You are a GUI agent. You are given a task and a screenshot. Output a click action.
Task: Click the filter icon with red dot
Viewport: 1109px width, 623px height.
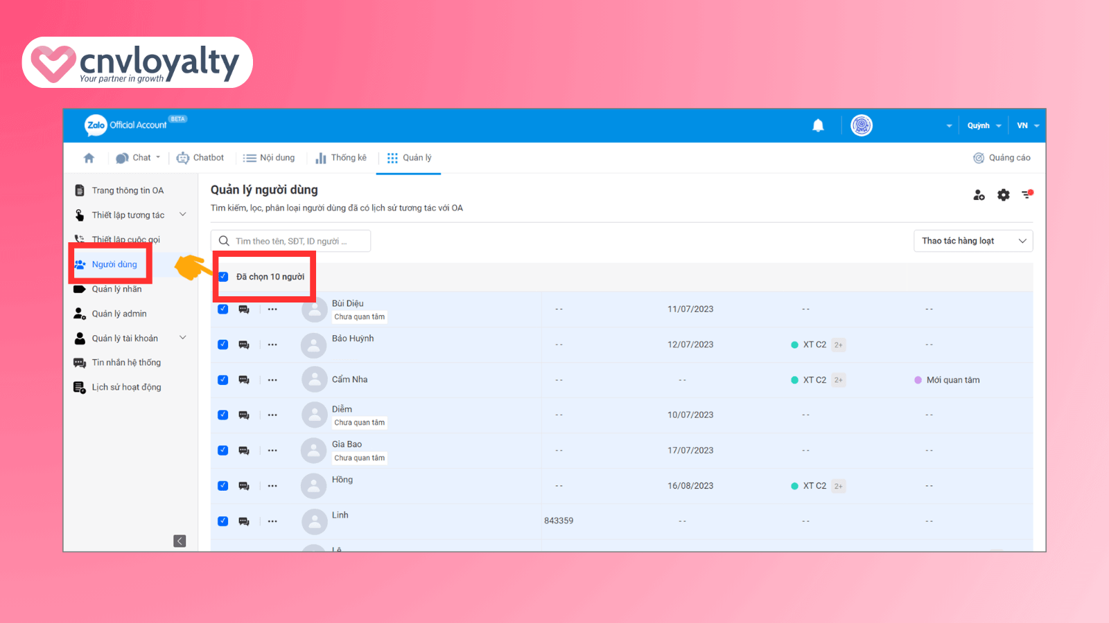(1027, 195)
